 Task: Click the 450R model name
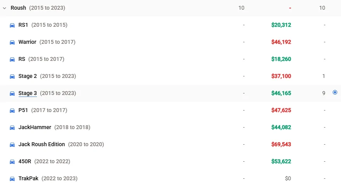point(25,161)
